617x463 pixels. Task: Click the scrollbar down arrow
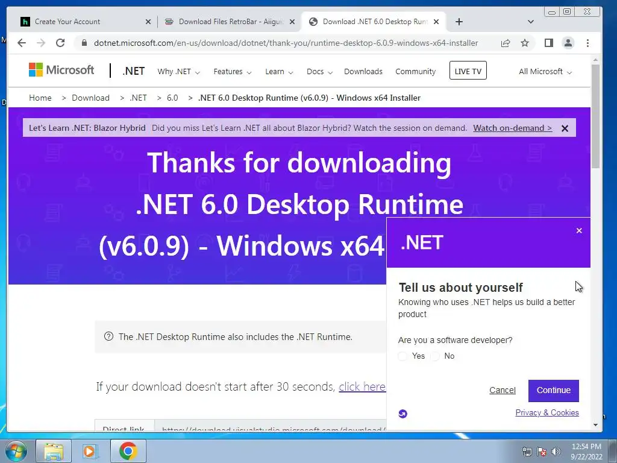[595, 425]
